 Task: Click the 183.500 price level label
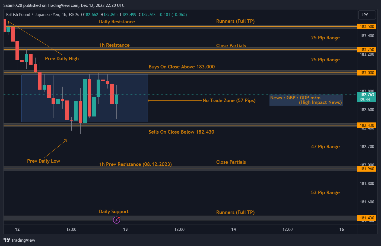click(367, 27)
